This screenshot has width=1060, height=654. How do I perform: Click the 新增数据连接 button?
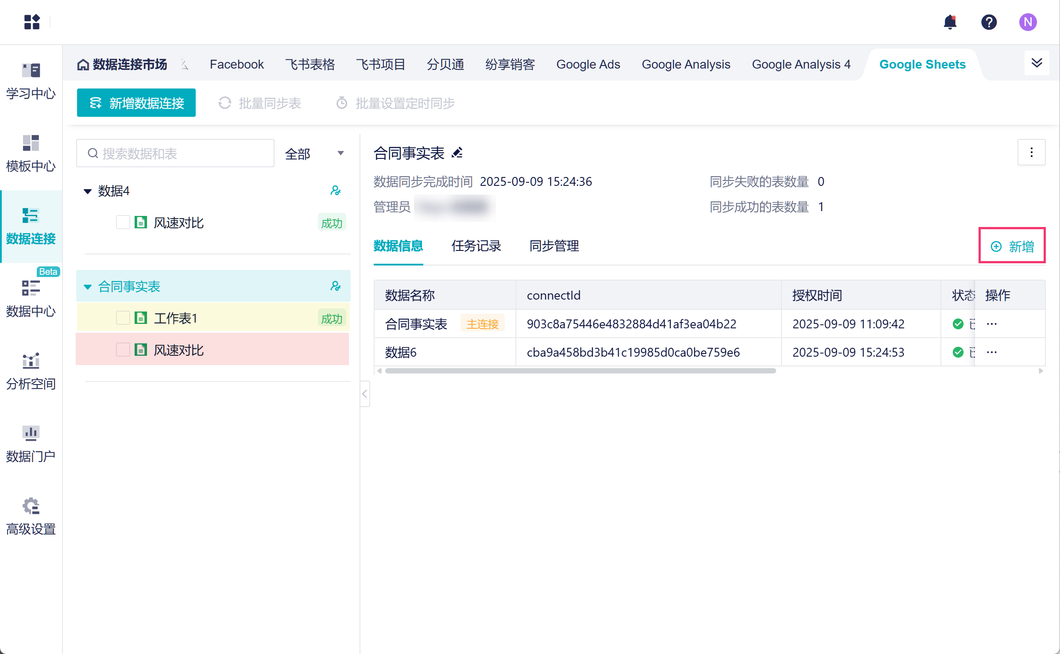tap(136, 103)
